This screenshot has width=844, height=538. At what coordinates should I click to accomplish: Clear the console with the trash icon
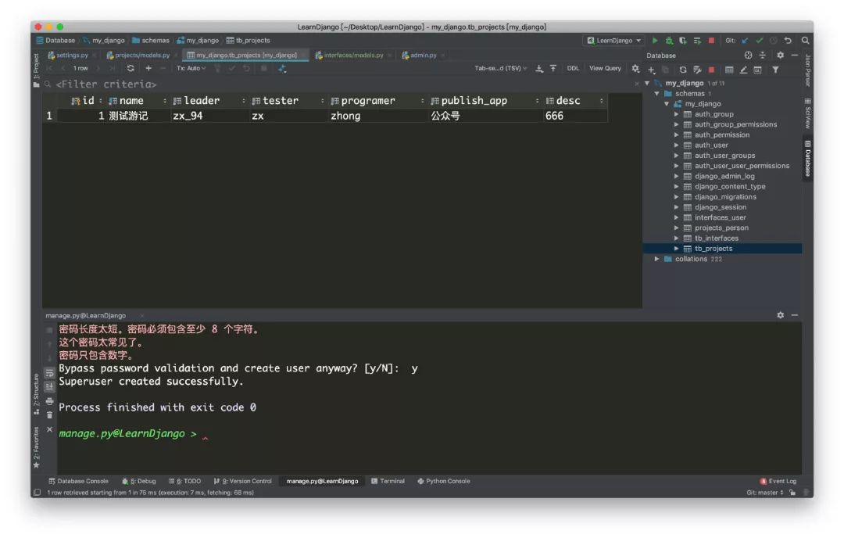50,414
